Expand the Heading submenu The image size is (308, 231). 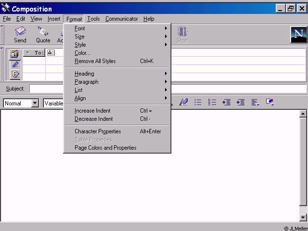pyautogui.click(x=117, y=74)
